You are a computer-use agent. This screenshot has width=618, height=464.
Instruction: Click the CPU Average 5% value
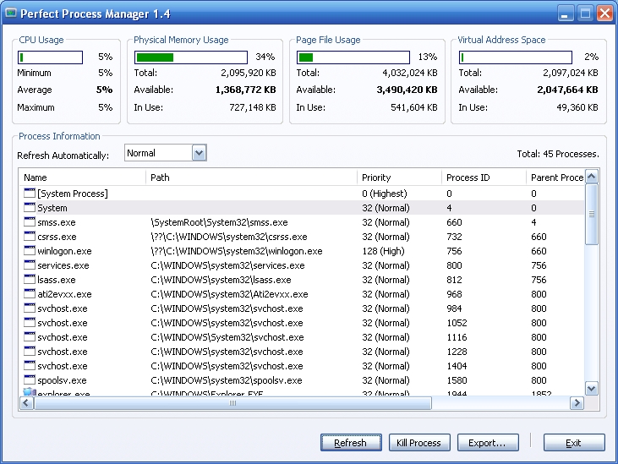click(105, 90)
